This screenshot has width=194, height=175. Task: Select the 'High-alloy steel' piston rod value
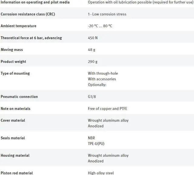tap(101, 173)
